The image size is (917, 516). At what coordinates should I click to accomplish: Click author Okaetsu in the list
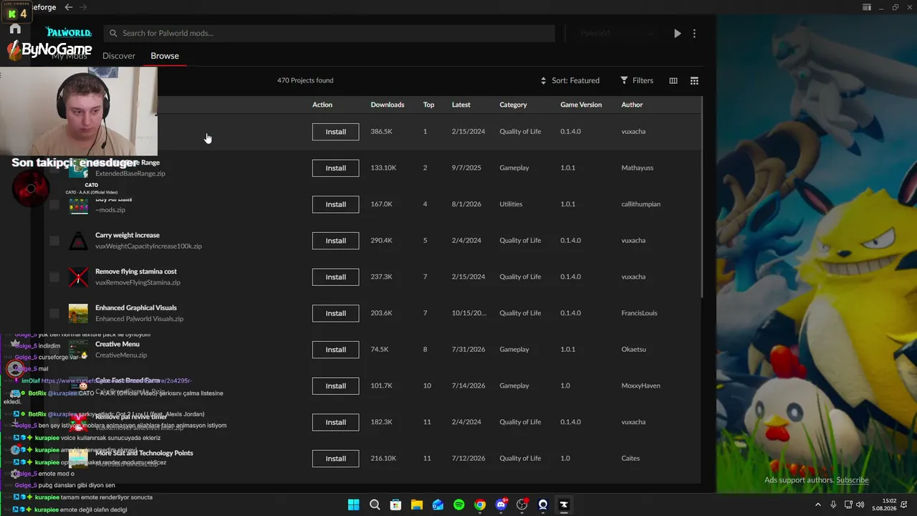tap(633, 350)
